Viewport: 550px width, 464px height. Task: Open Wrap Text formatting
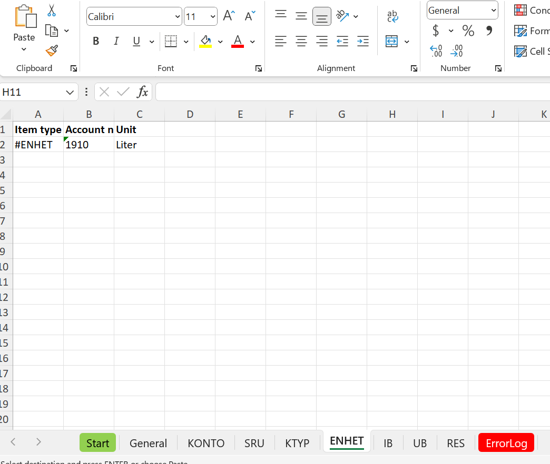point(392,16)
